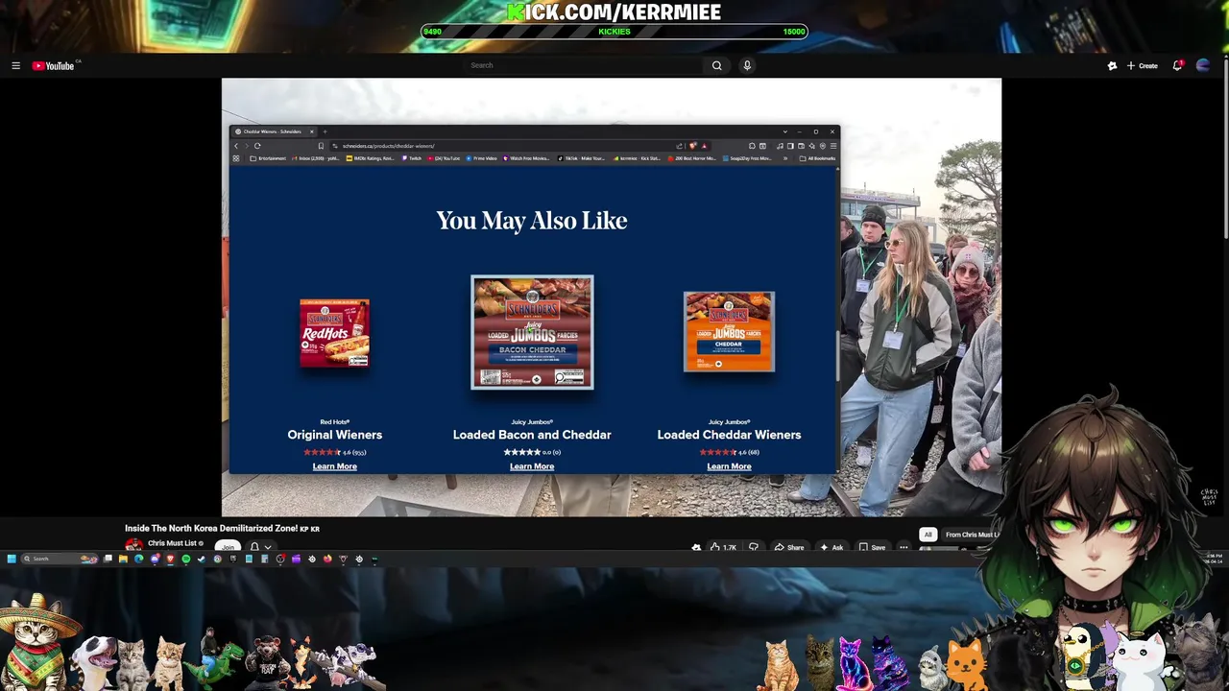
Task: Click the taskbar clock and date
Action: [x=1215, y=559]
